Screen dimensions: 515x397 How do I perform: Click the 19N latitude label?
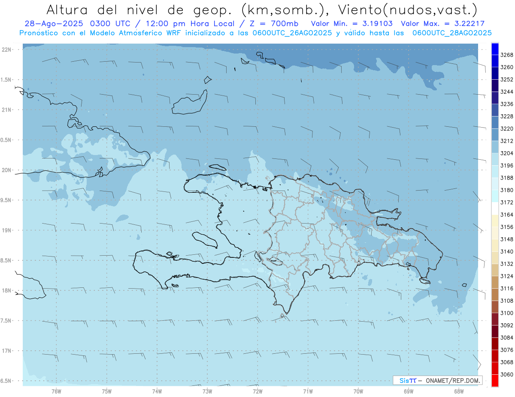tap(7, 230)
